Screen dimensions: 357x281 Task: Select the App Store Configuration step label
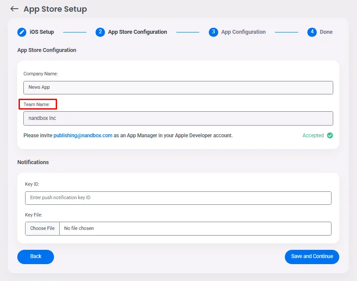pyautogui.click(x=137, y=32)
